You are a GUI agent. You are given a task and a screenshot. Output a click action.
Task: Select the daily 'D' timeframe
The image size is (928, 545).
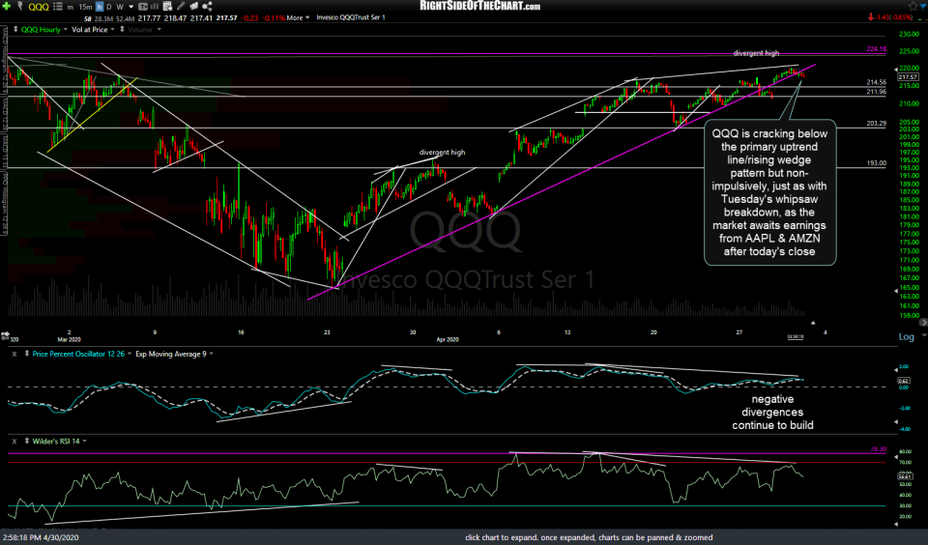(109, 7)
